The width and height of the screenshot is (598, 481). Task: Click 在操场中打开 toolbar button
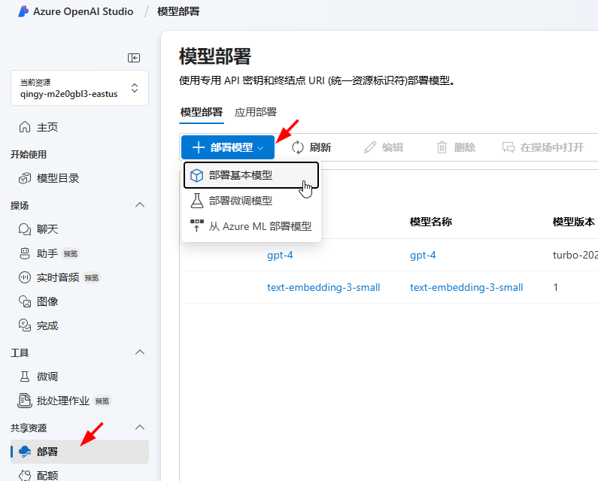click(x=542, y=147)
